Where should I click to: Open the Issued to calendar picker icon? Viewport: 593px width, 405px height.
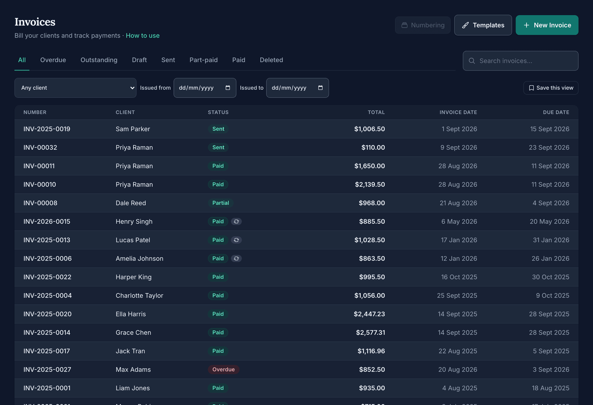tap(321, 88)
